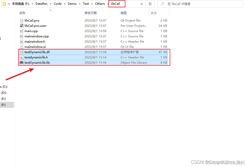
Task: Go to the DataRec breadcrumb folder
Action: [x=42, y=4]
